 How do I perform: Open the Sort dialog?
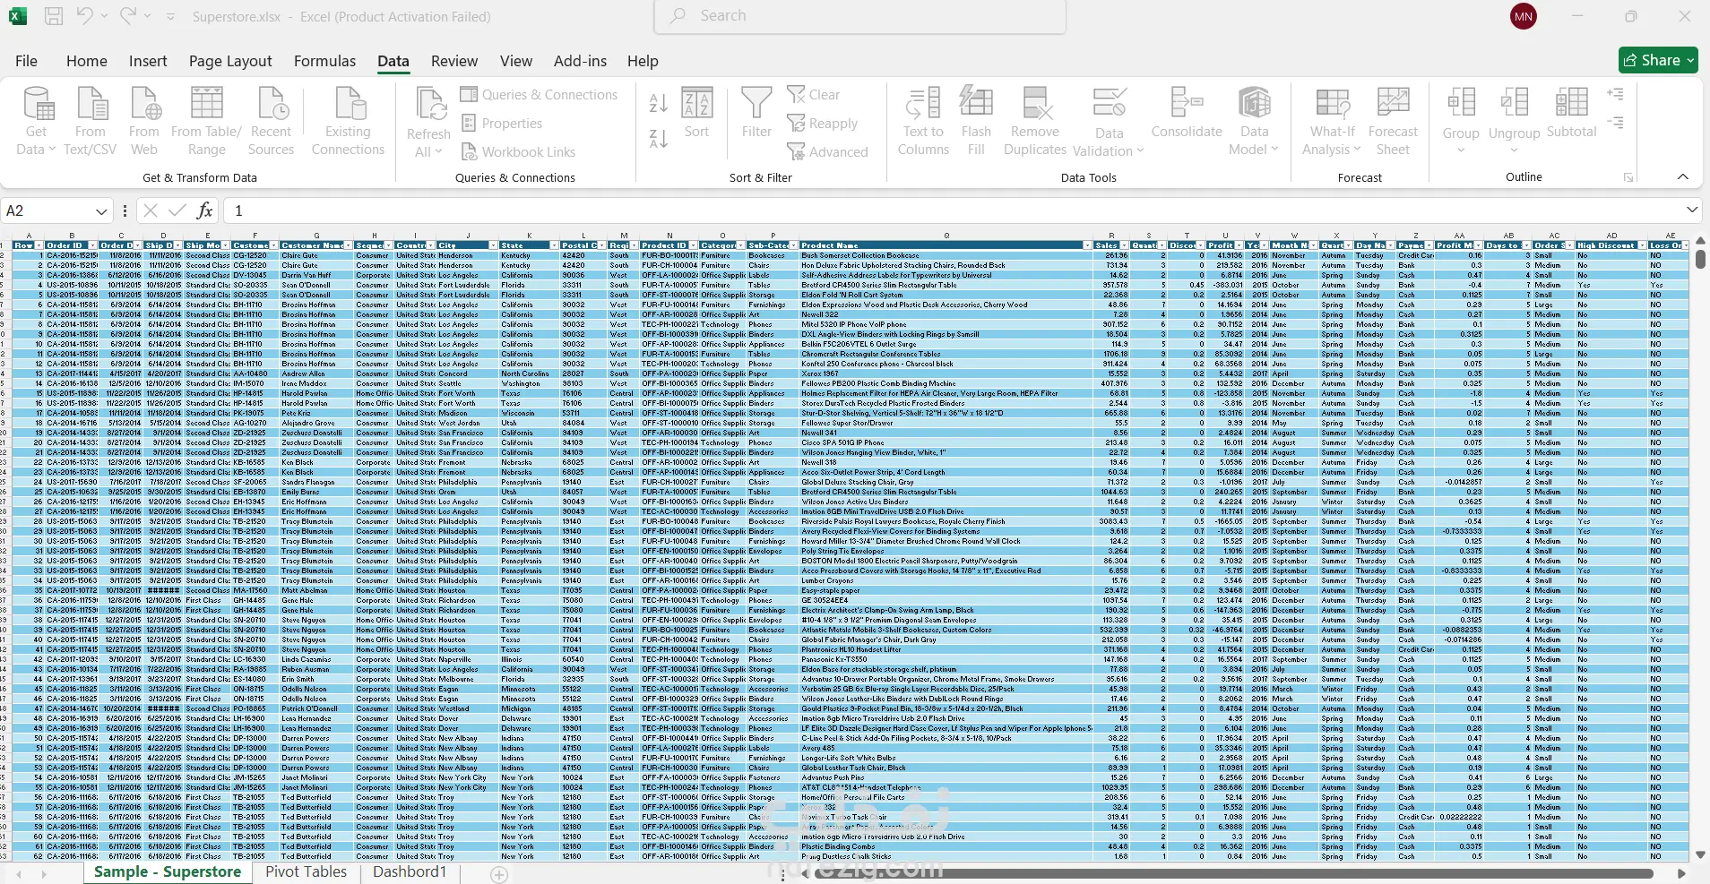coord(696,113)
